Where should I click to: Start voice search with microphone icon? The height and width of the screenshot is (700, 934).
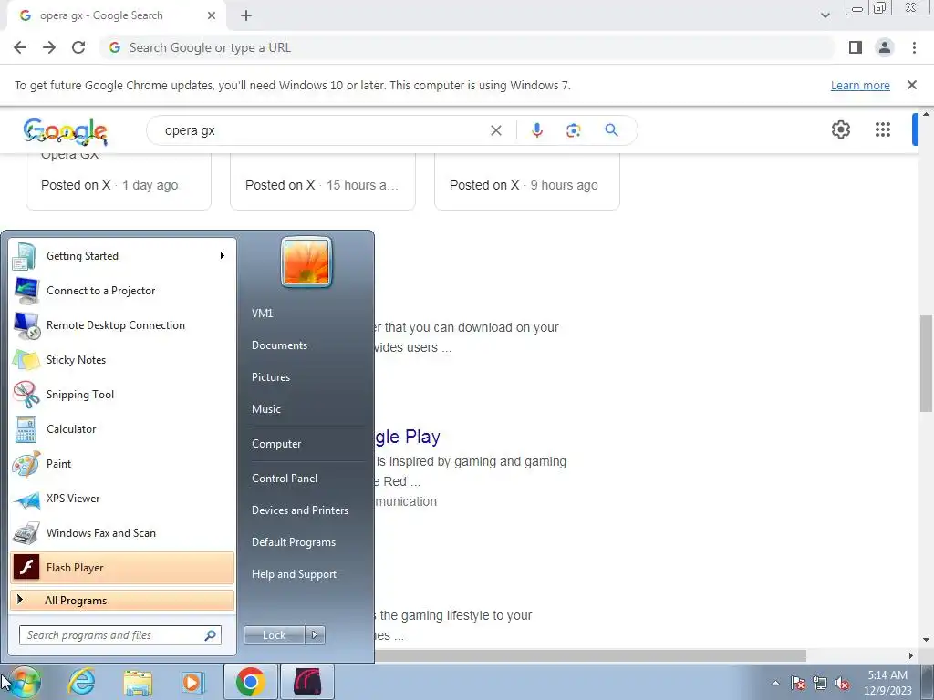coord(537,130)
